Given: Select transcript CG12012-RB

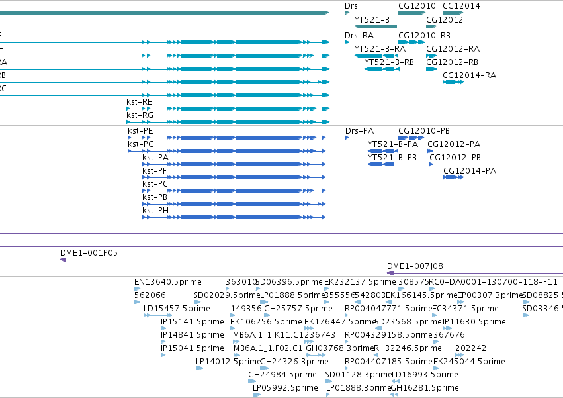Looking at the screenshot, I should (431, 69).
